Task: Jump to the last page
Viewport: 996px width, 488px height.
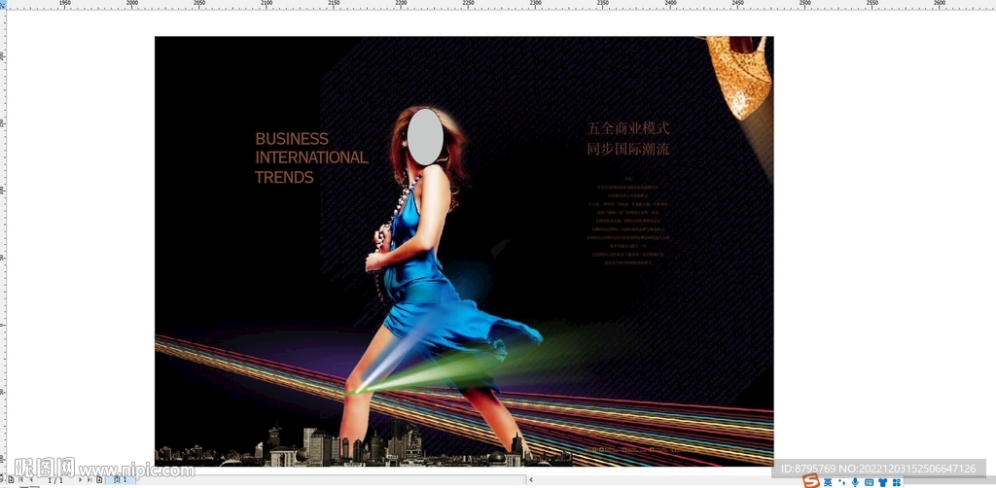Action: (x=89, y=480)
